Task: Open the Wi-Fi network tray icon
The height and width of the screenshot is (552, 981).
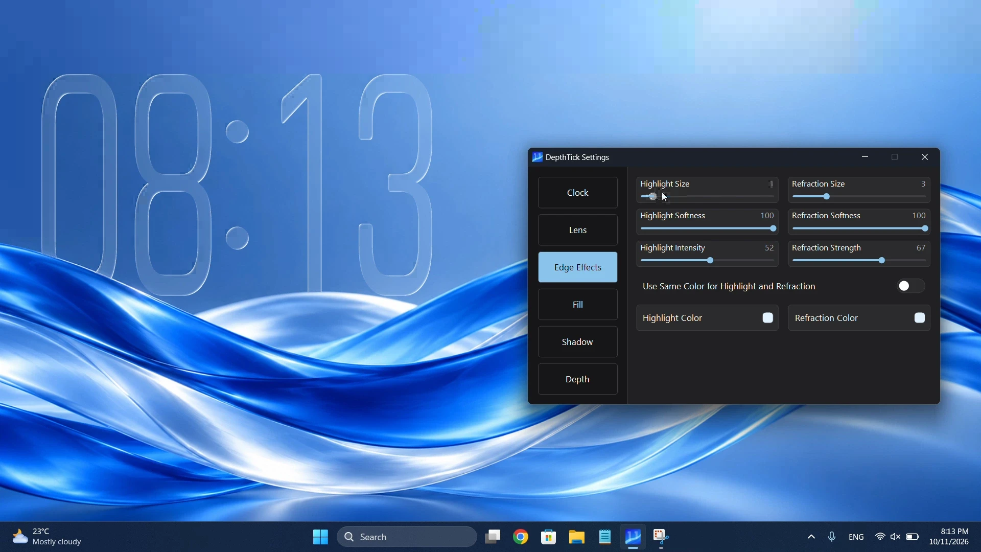Action: (880, 537)
